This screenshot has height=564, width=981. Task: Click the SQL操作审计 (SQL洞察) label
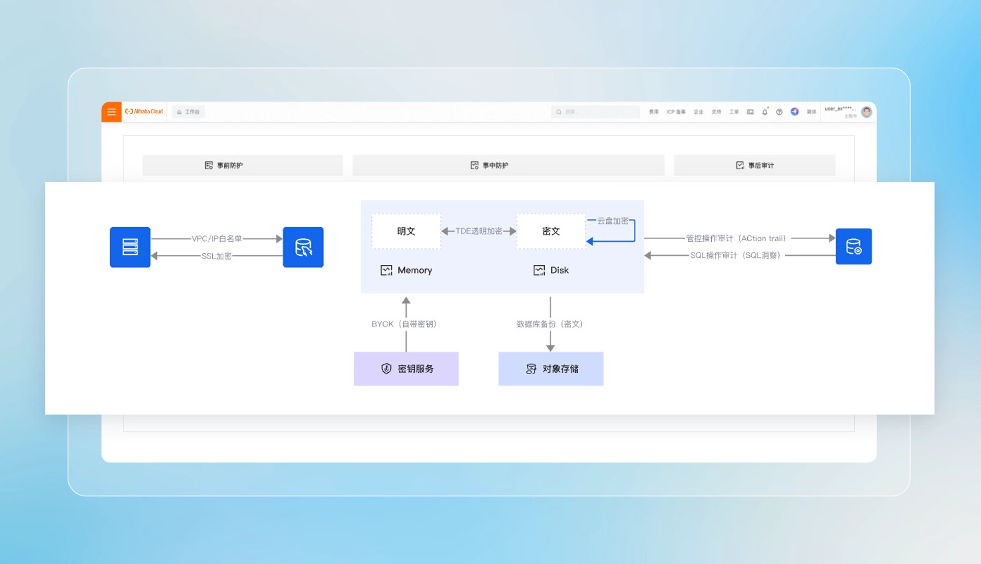[x=735, y=255]
